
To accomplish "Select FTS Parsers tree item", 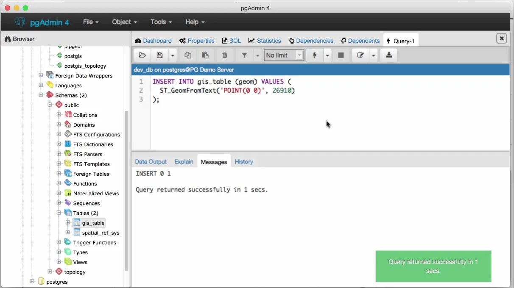I will point(87,154).
